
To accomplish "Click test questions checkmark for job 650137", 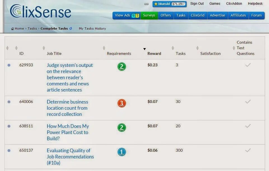I will pos(248,150).
